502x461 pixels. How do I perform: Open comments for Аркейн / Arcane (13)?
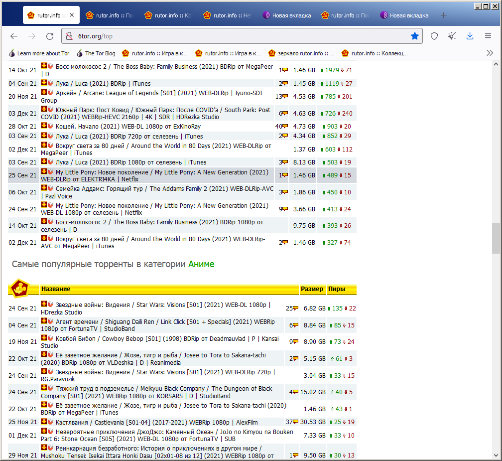pyautogui.click(x=282, y=96)
